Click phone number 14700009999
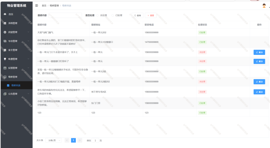270x148 pixels. (152, 42)
